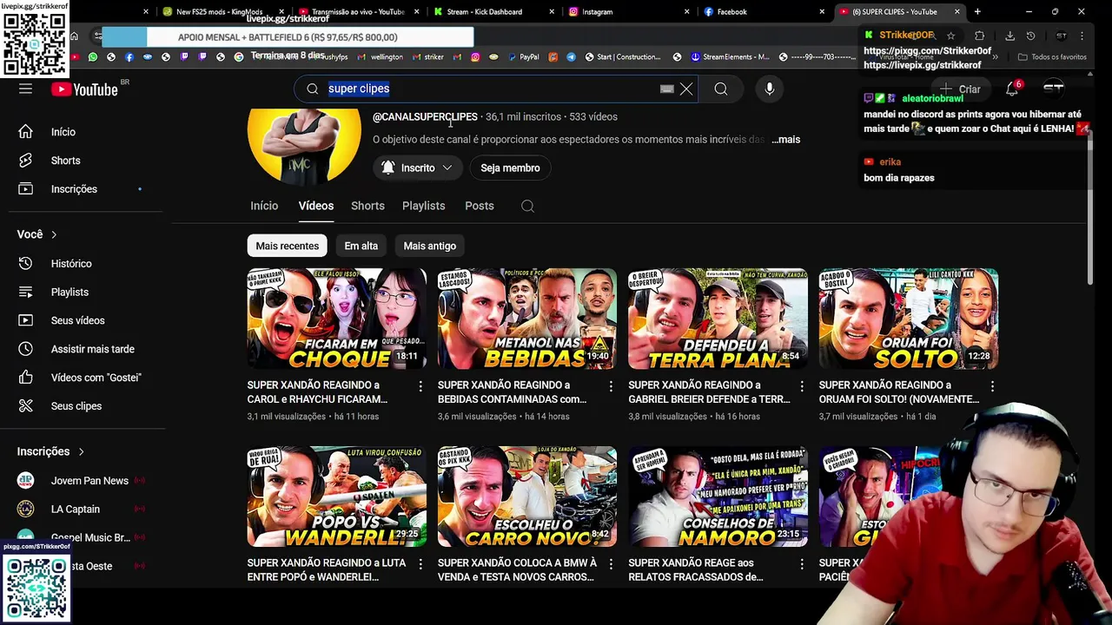Open the CONSELHOS DE NAMORO video thumbnail

[718, 497]
